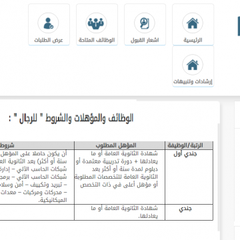
Task: Click the heading الوظائف والمؤهلات والشروط للرجال
Action: point(71,118)
